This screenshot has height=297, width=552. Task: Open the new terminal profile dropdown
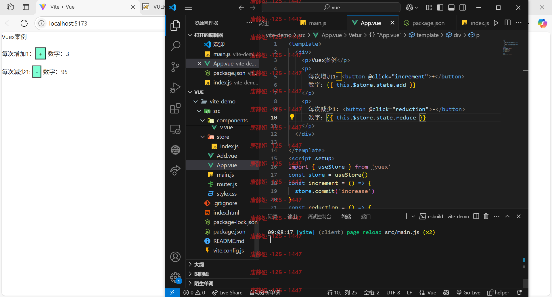(x=413, y=216)
